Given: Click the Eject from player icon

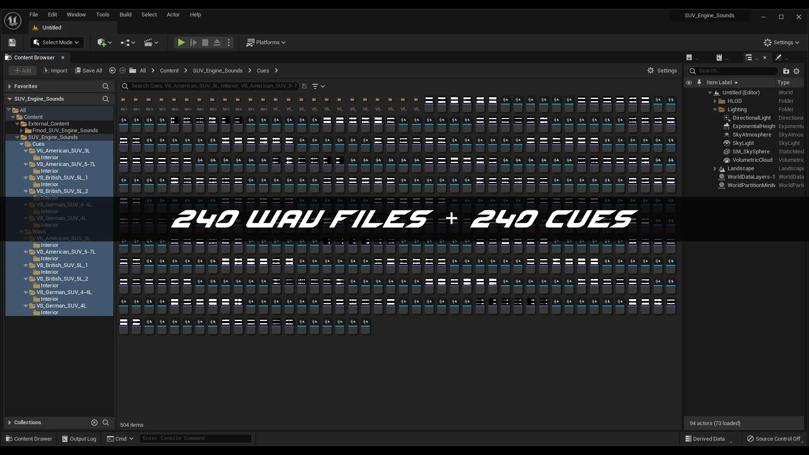Looking at the screenshot, I should 217,43.
